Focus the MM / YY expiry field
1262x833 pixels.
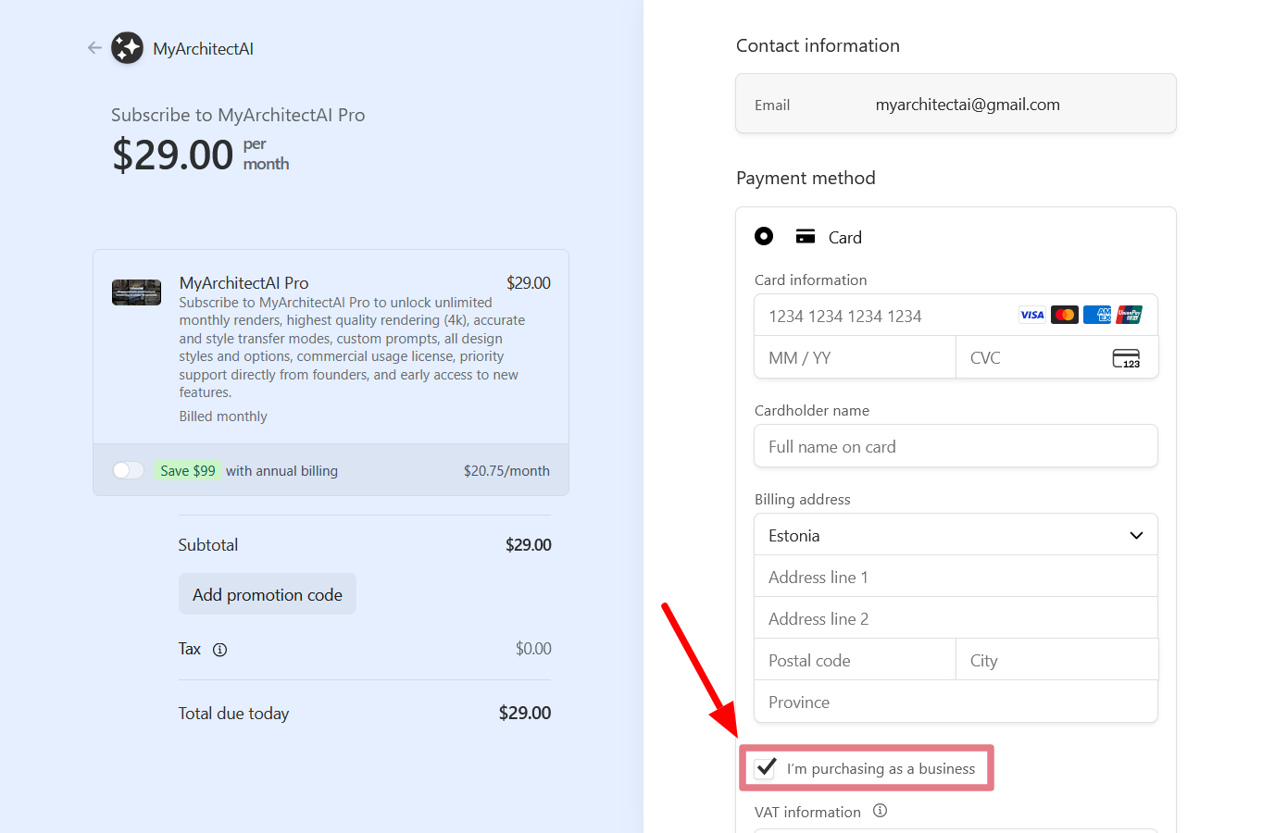coord(855,357)
